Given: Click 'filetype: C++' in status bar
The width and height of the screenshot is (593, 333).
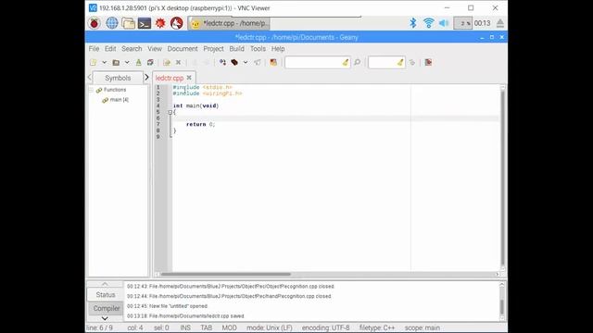Looking at the screenshot, I should point(377,327).
